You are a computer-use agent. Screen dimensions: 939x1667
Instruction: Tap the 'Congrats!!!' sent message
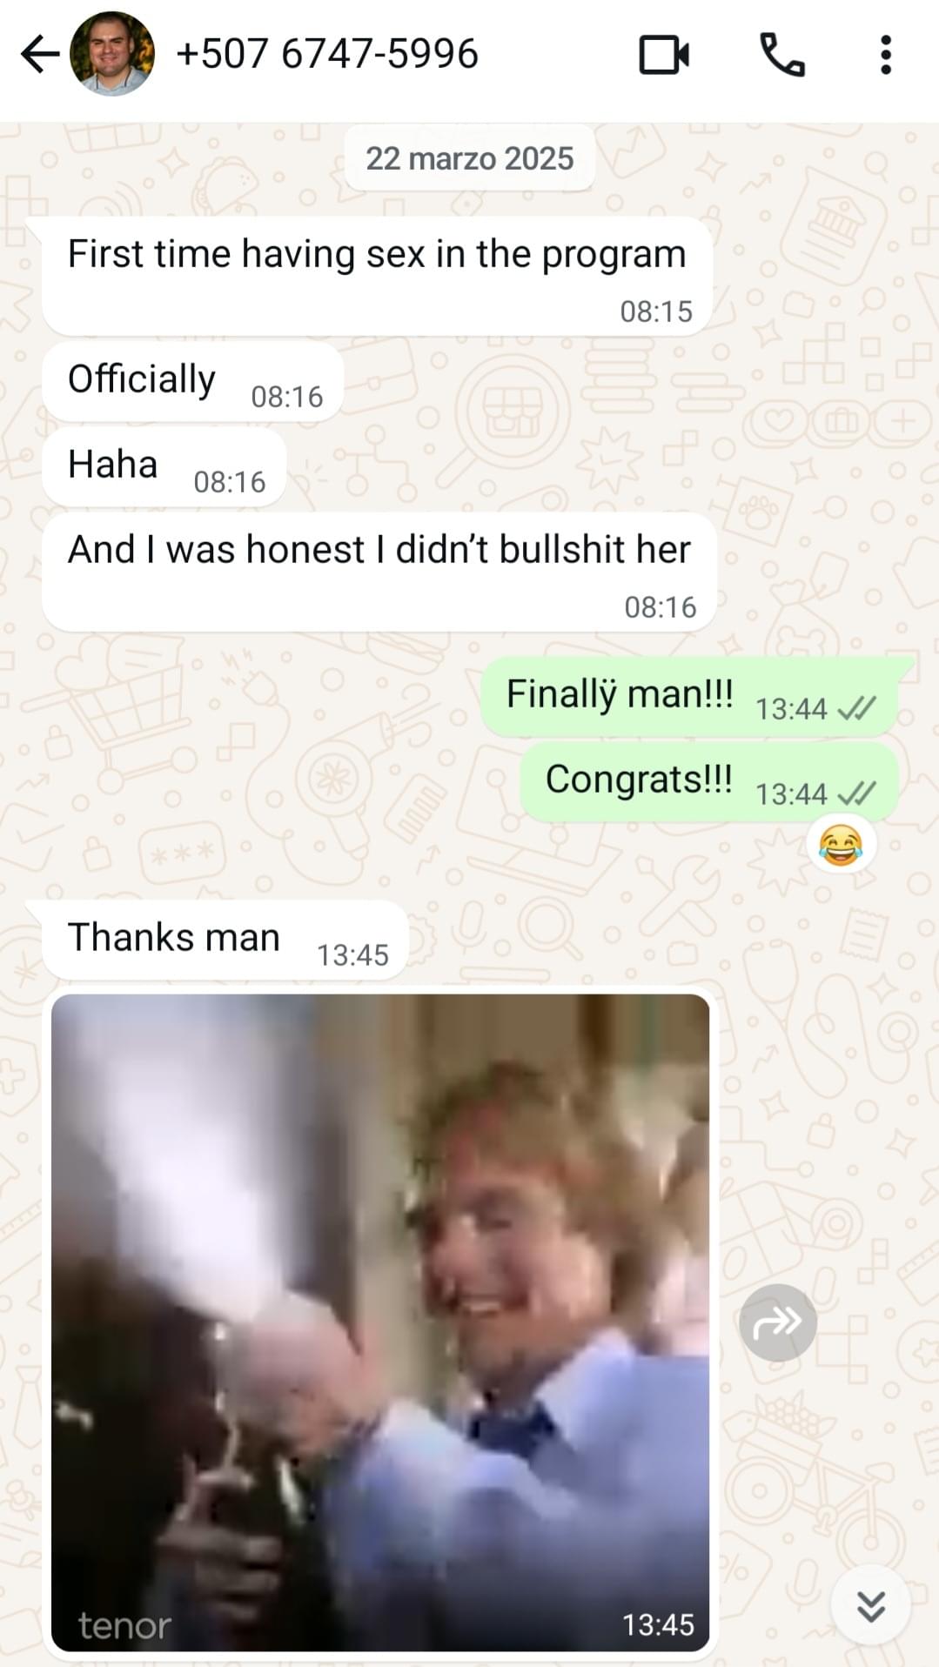pos(709,780)
